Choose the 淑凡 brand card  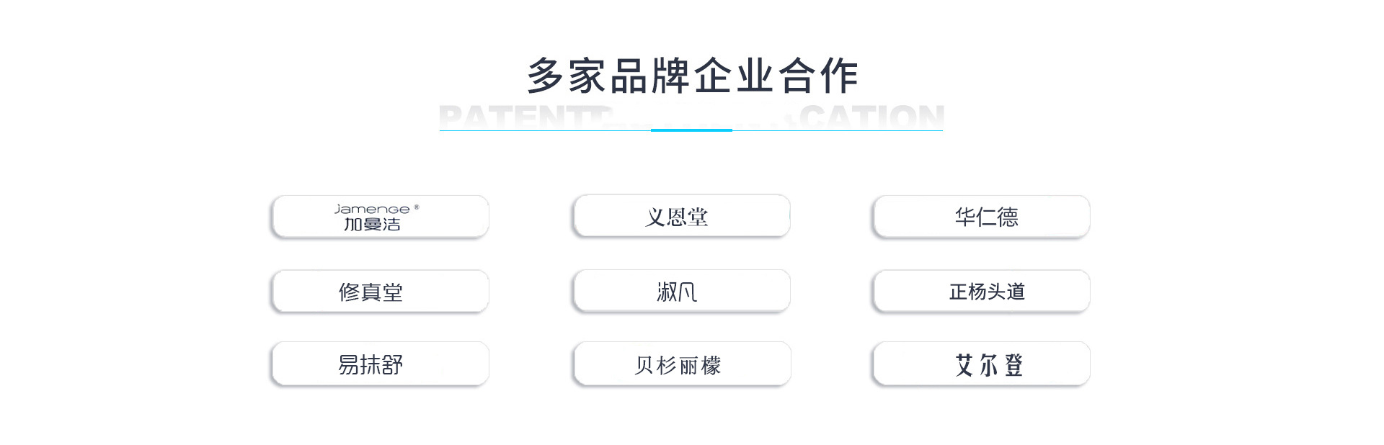click(x=681, y=292)
